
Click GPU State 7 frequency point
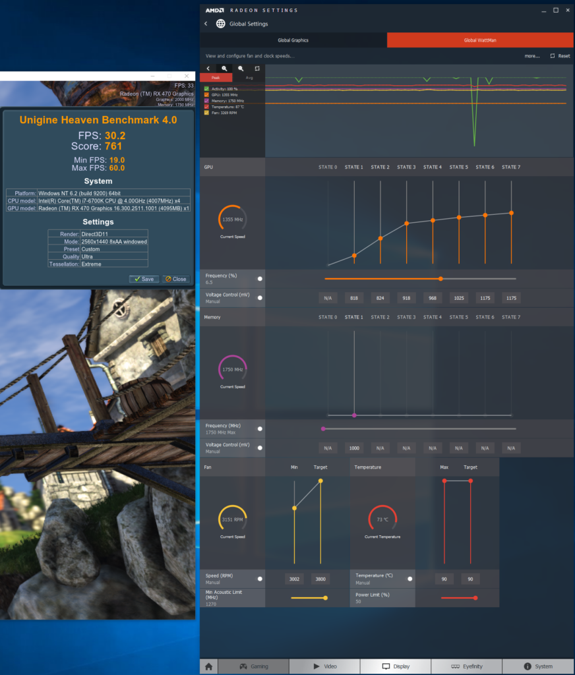[x=511, y=213]
